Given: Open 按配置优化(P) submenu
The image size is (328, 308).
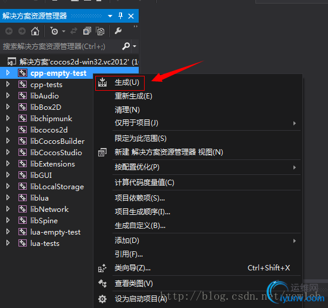Looking at the screenshot, I should pyautogui.click(x=198, y=167).
